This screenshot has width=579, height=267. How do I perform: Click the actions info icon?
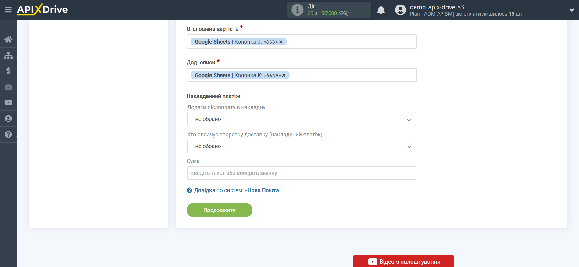tap(297, 10)
